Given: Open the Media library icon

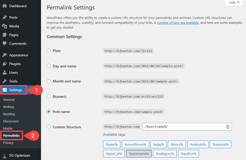Looking at the screenshot, I should coord(5,26).
